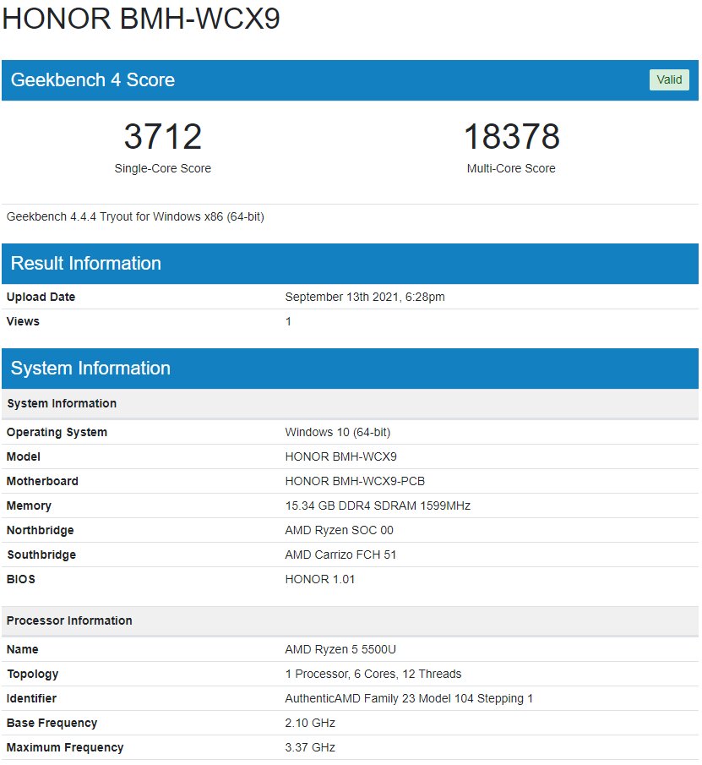Select the value 3.37 GHz
The height and width of the screenshot is (765, 702).
pos(310,747)
